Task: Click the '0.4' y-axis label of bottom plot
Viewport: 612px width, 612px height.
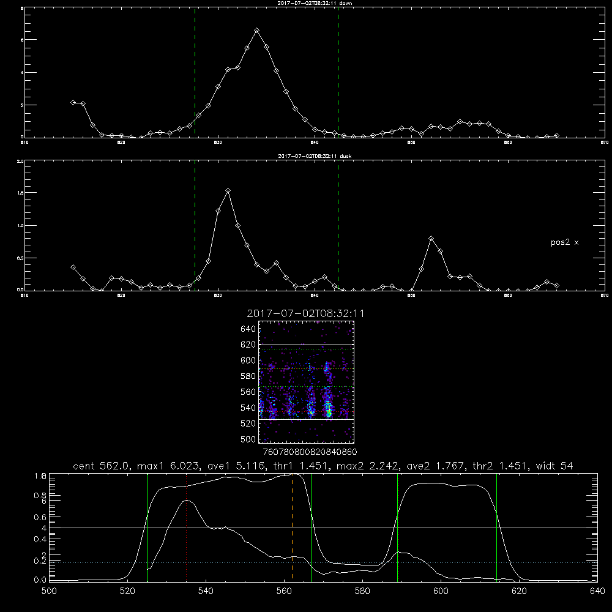Action: click(40, 539)
